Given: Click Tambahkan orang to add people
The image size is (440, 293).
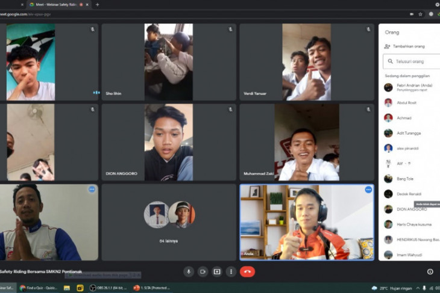Looking at the screenshot, I should (x=404, y=46).
